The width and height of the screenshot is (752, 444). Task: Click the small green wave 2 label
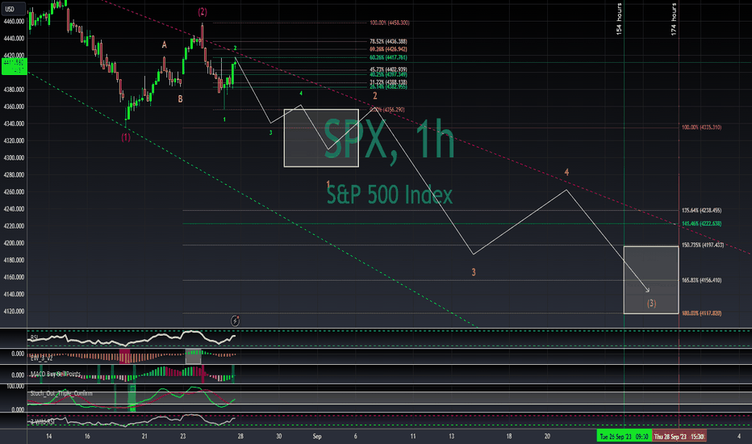coord(235,48)
